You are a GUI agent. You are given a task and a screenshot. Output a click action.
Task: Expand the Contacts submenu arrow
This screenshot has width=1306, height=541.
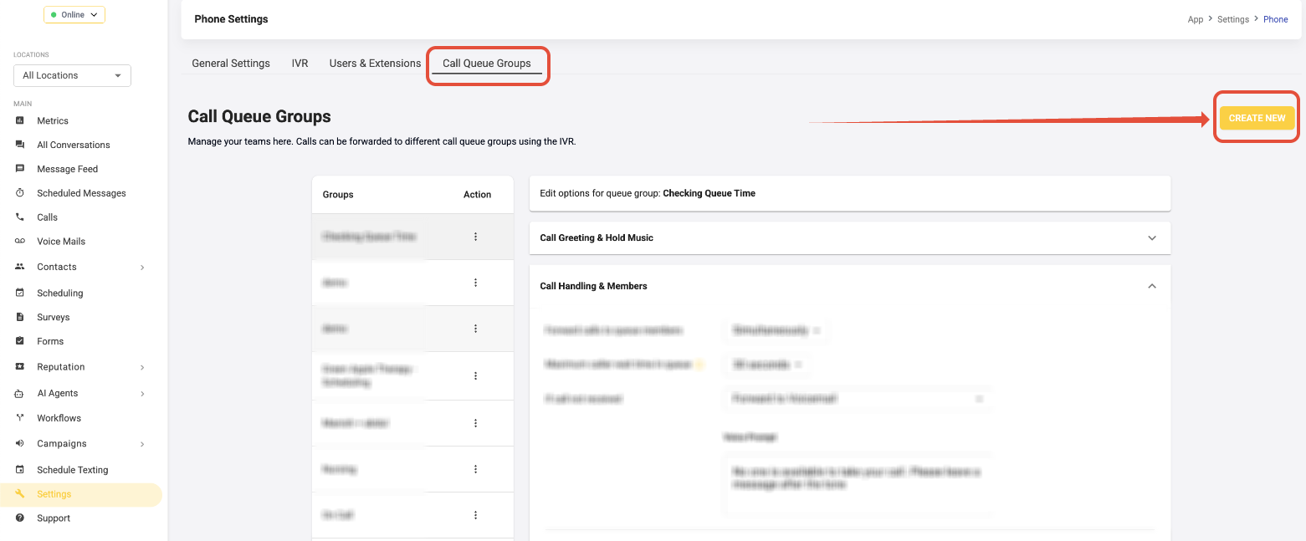point(142,268)
